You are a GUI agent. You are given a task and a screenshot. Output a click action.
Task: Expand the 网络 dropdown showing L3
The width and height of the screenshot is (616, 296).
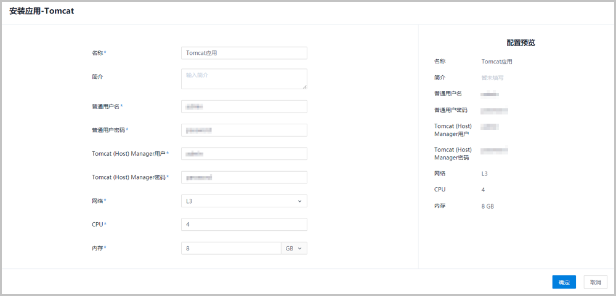pos(244,201)
